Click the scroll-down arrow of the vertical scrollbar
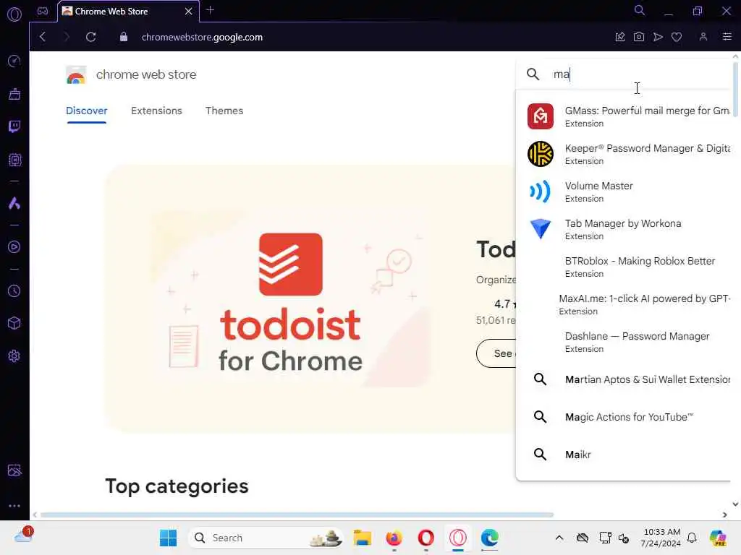This screenshot has width=741, height=555. click(x=735, y=504)
